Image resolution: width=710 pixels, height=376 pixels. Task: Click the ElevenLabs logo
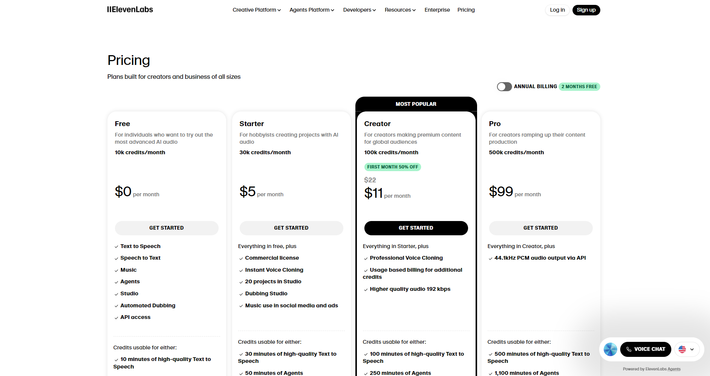pyautogui.click(x=130, y=10)
